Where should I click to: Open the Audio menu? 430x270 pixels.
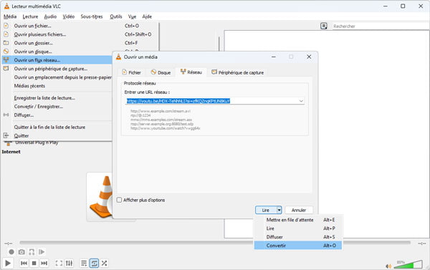pyautogui.click(x=50, y=16)
